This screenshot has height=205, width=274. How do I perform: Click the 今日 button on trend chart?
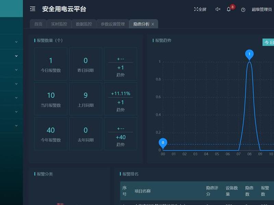[268, 42]
